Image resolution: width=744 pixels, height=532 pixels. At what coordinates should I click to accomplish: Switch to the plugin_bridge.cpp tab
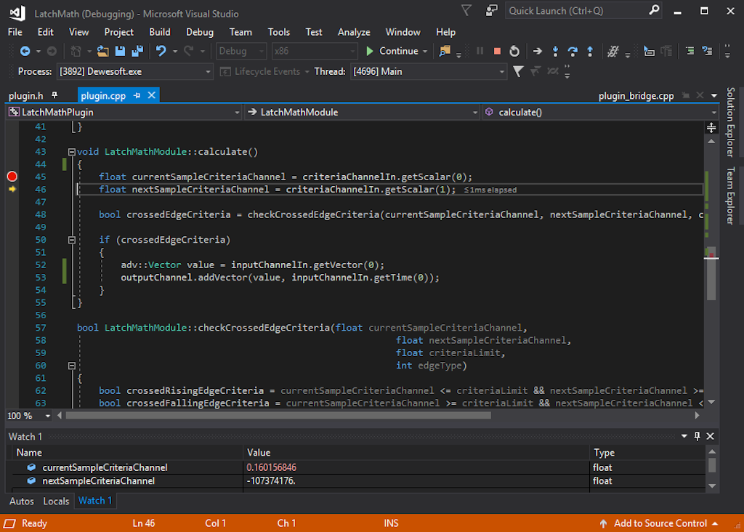[x=636, y=96]
